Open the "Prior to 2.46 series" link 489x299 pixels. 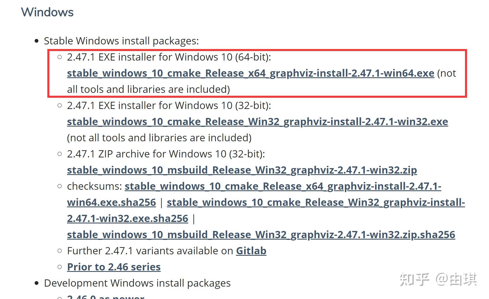coord(113,267)
